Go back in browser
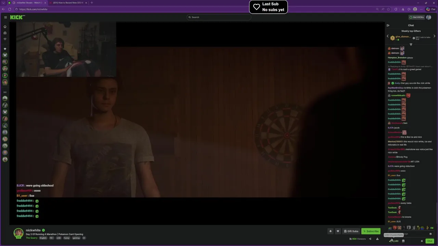The height and width of the screenshot is (246, 438). click(x=3, y=9)
